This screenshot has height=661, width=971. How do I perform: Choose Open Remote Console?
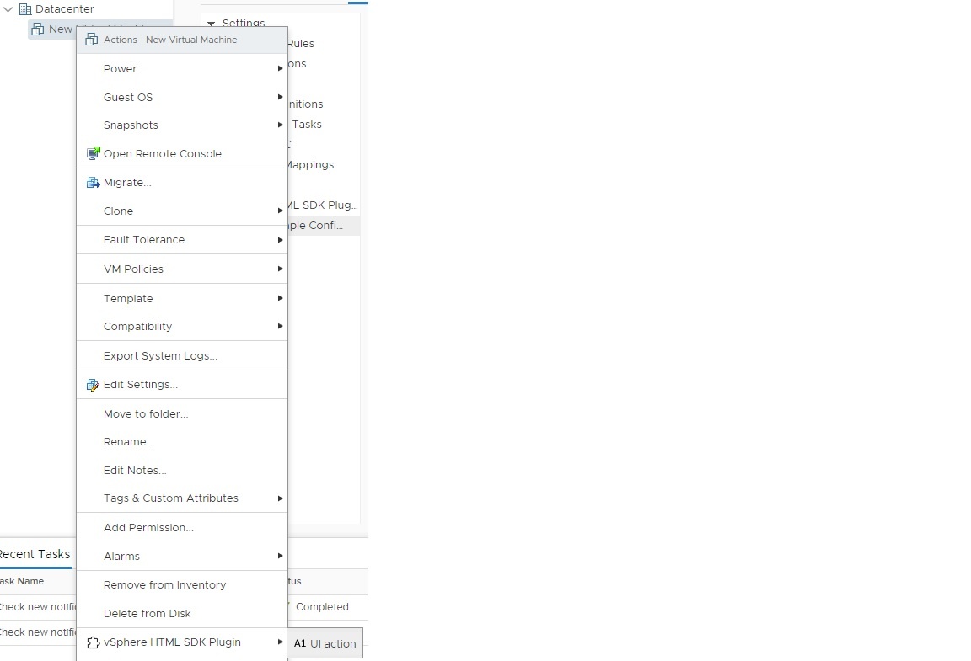[182, 153]
